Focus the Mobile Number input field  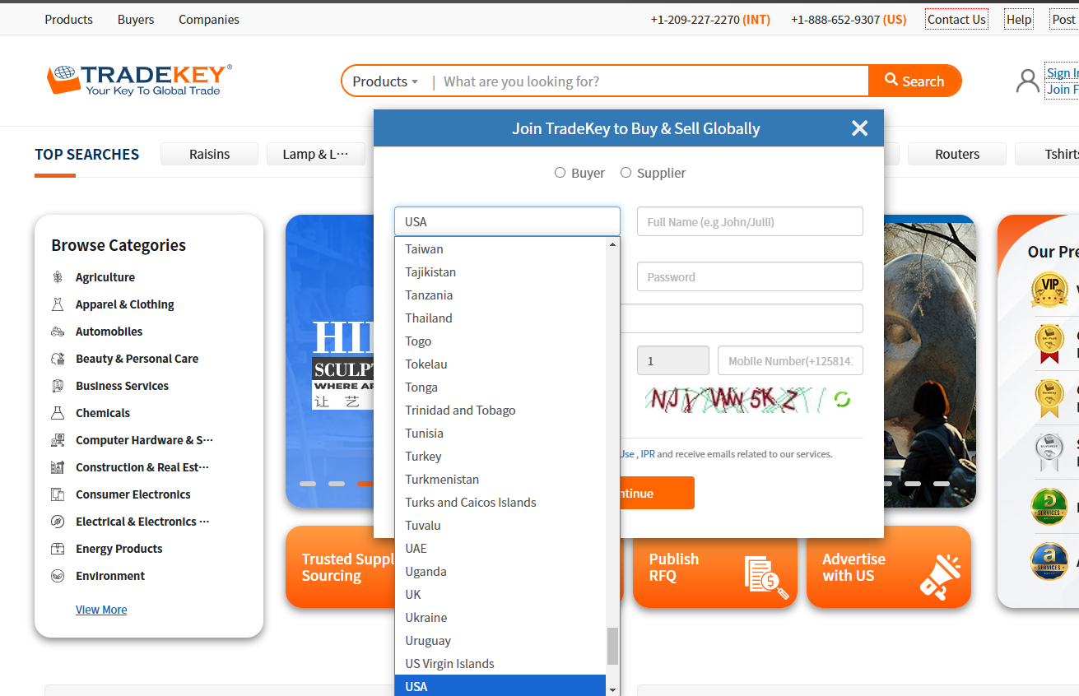tap(790, 360)
